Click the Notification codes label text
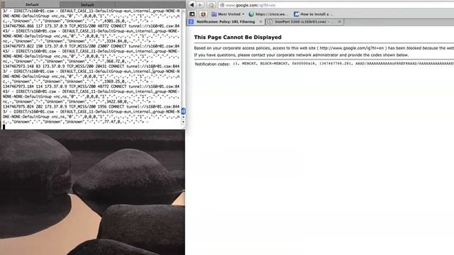Screen dimensions: 454x255 [x=212, y=64]
